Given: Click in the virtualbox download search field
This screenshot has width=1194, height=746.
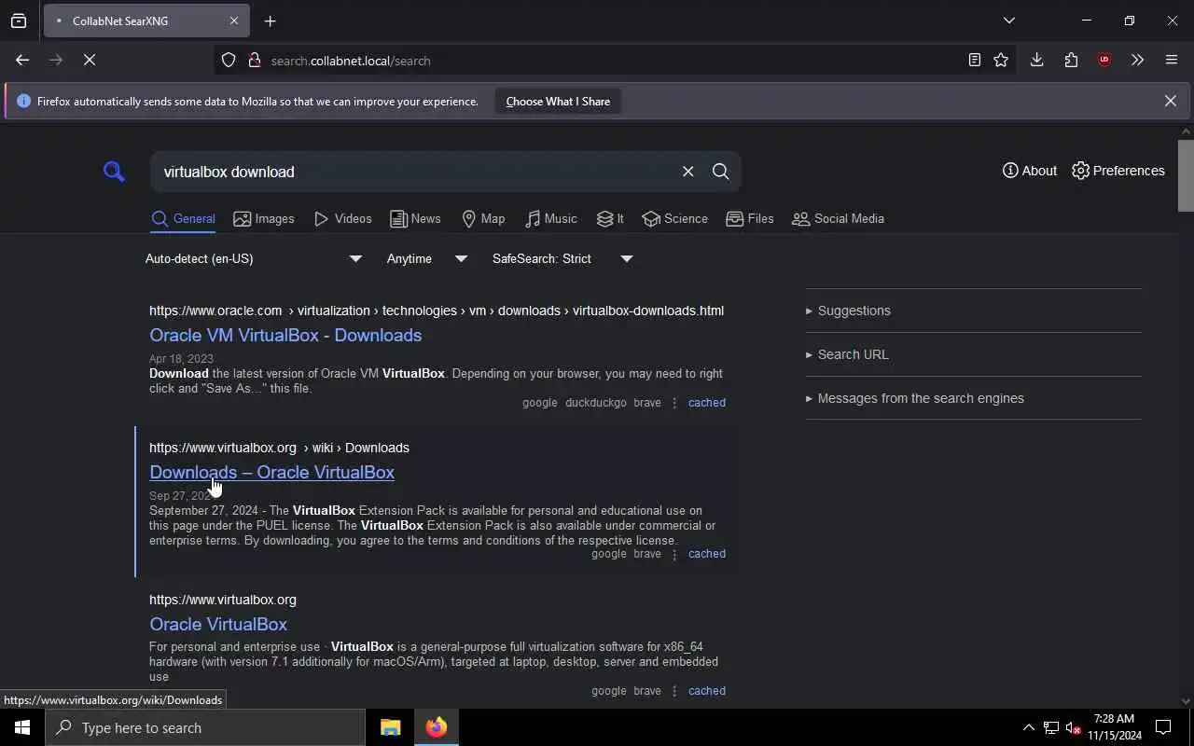Looking at the screenshot, I should [x=415, y=172].
